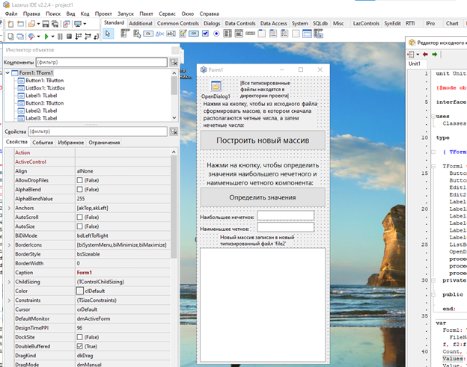Click the 'Наибольшее нечетное' edit field

285,216
